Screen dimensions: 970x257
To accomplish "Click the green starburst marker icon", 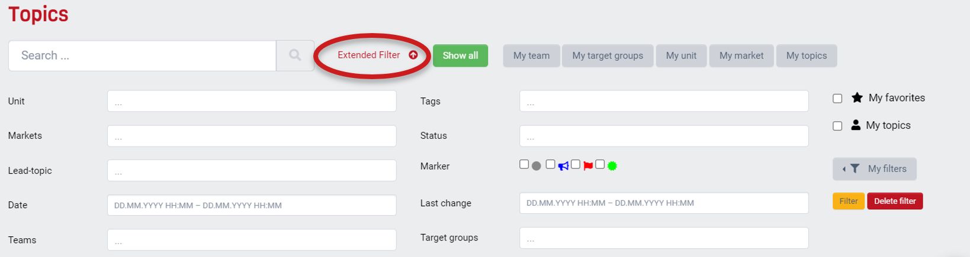I will (x=612, y=166).
